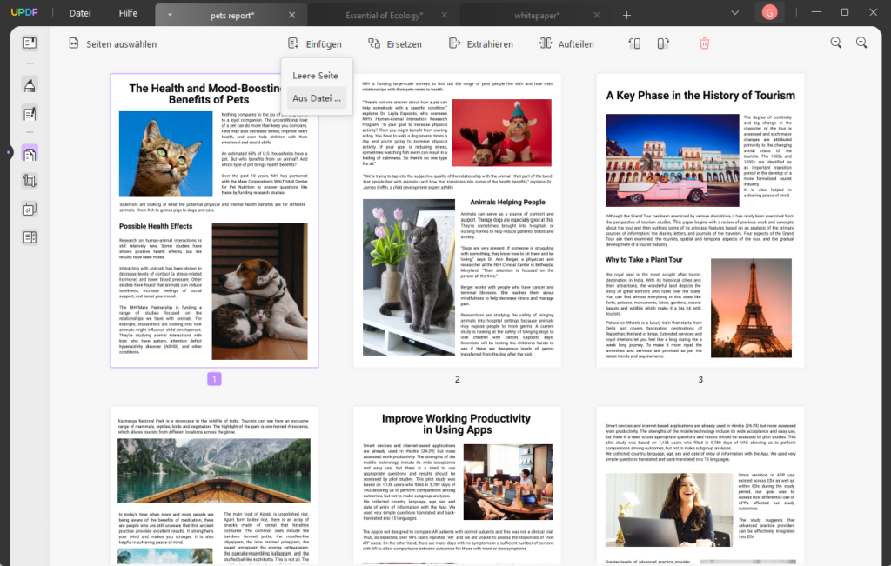Open the new tab with plus icon
The height and width of the screenshot is (566, 891).
coord(626,15)
